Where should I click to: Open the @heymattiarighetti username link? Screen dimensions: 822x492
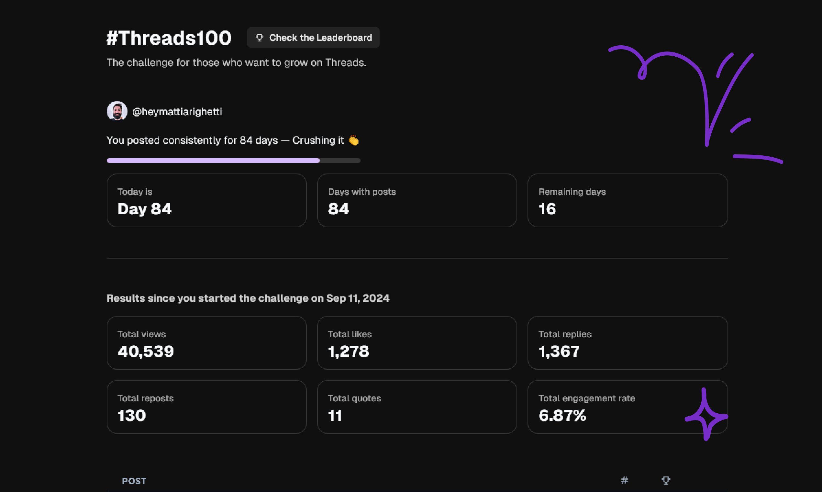(x=177, y=112)
